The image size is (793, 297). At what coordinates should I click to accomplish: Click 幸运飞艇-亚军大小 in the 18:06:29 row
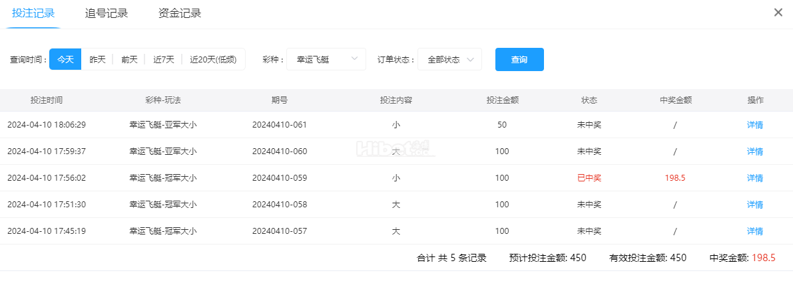[163, 125]
